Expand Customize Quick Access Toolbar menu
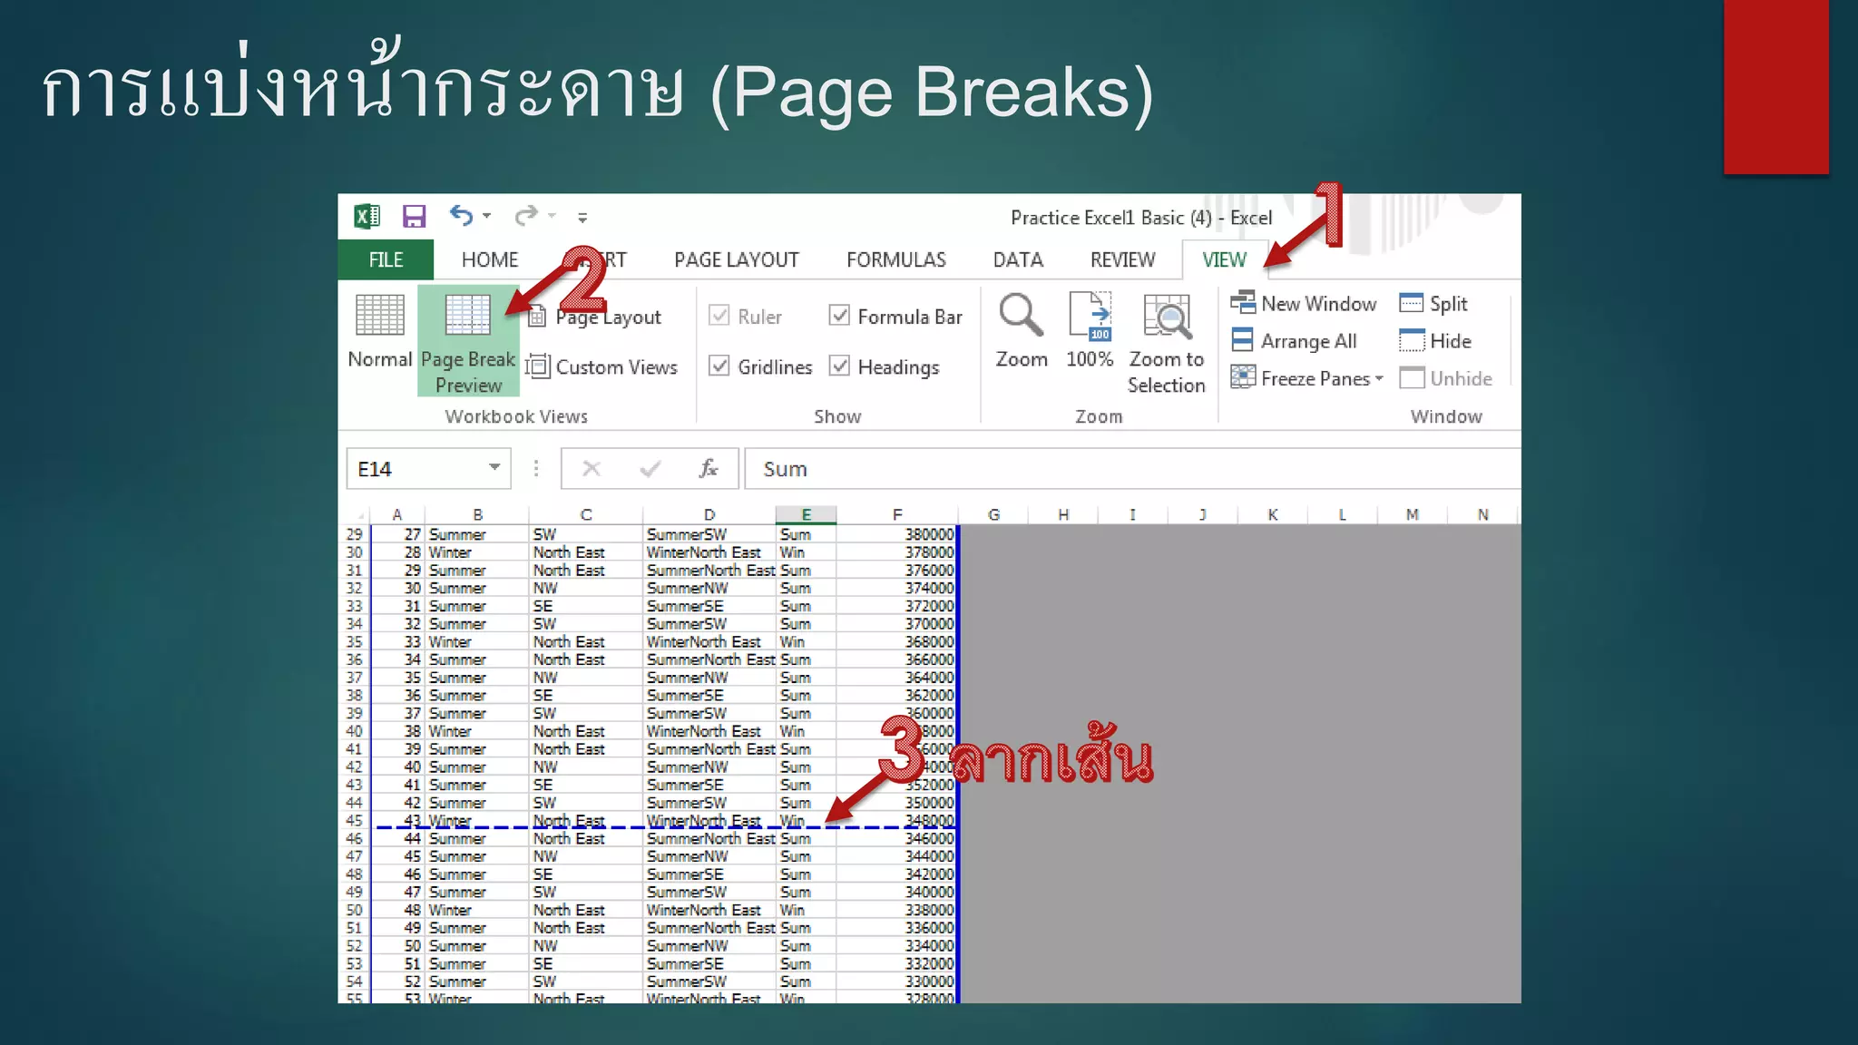The height and width of the screenshot is (1045, 1858). tap(582, 217)
